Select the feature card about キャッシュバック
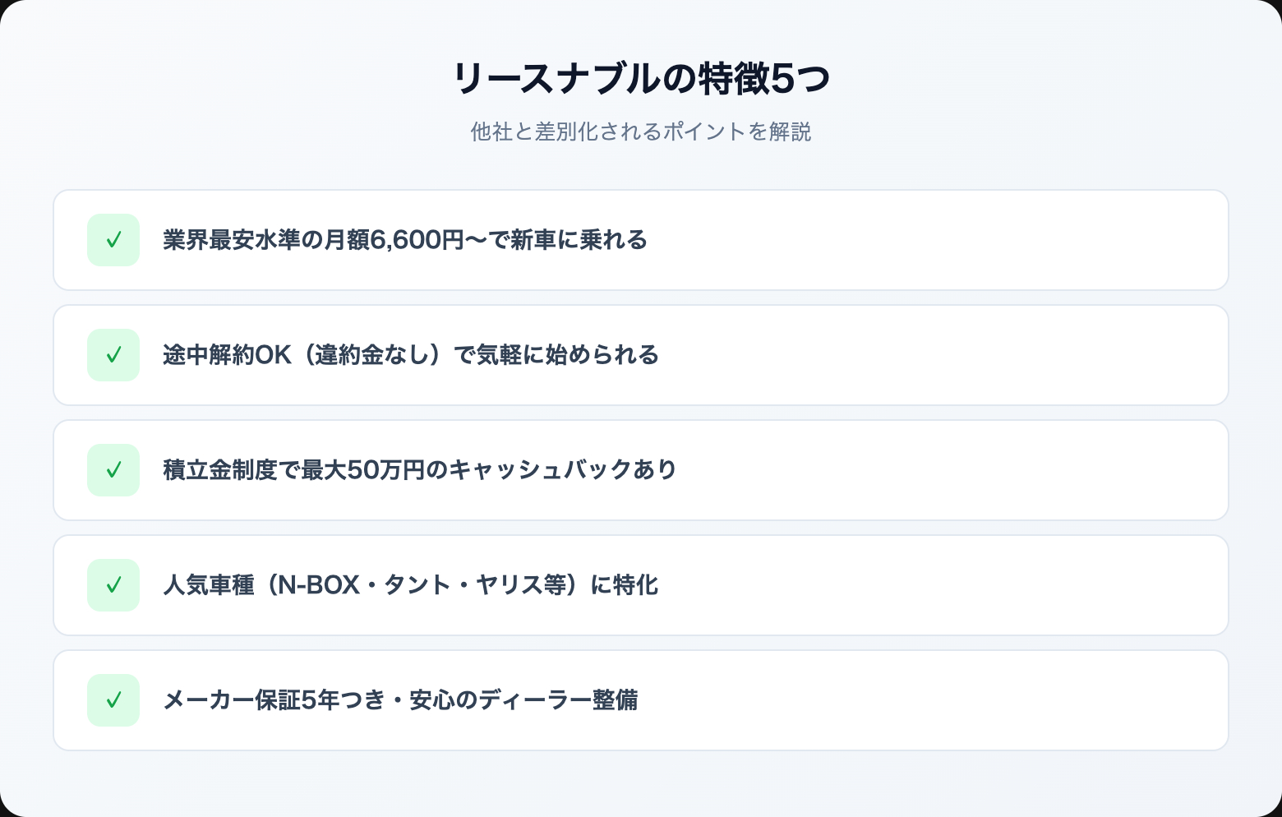Image resolution: width=1282 pixels, height=817 pixels. [904, 470]
